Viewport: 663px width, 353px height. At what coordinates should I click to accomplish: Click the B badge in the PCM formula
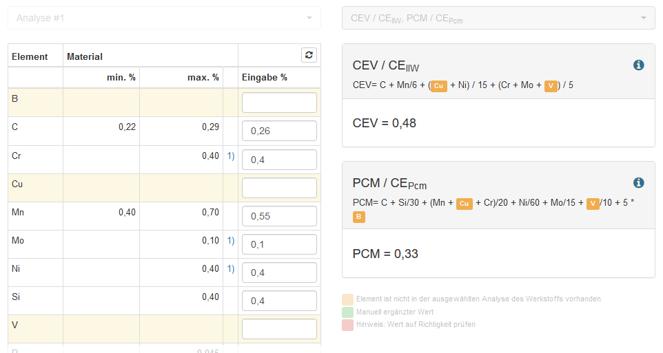coord(358,217)
